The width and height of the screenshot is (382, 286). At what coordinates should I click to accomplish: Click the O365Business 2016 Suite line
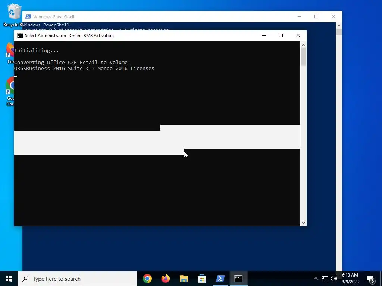coord(84,69)
